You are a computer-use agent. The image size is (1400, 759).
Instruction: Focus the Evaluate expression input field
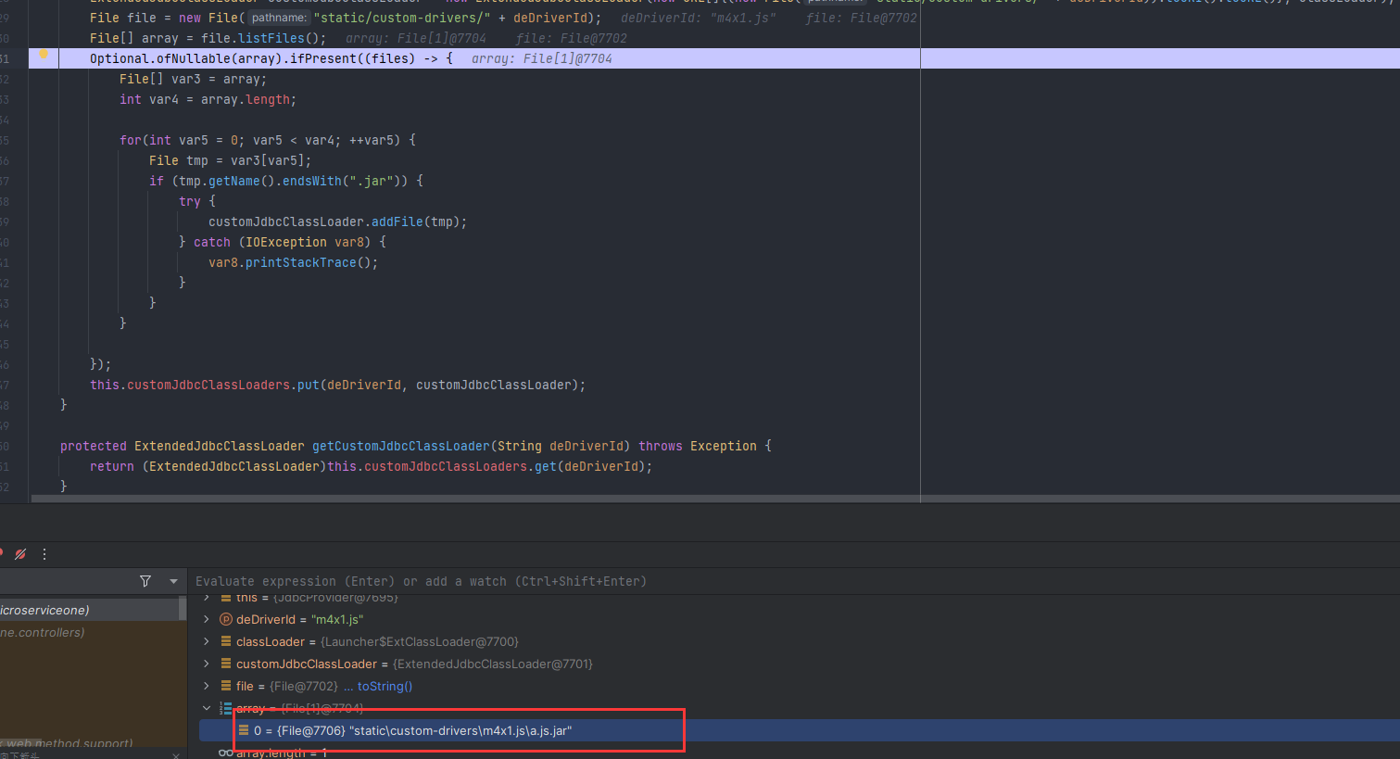pyautogui.click(x=795, y=581)
